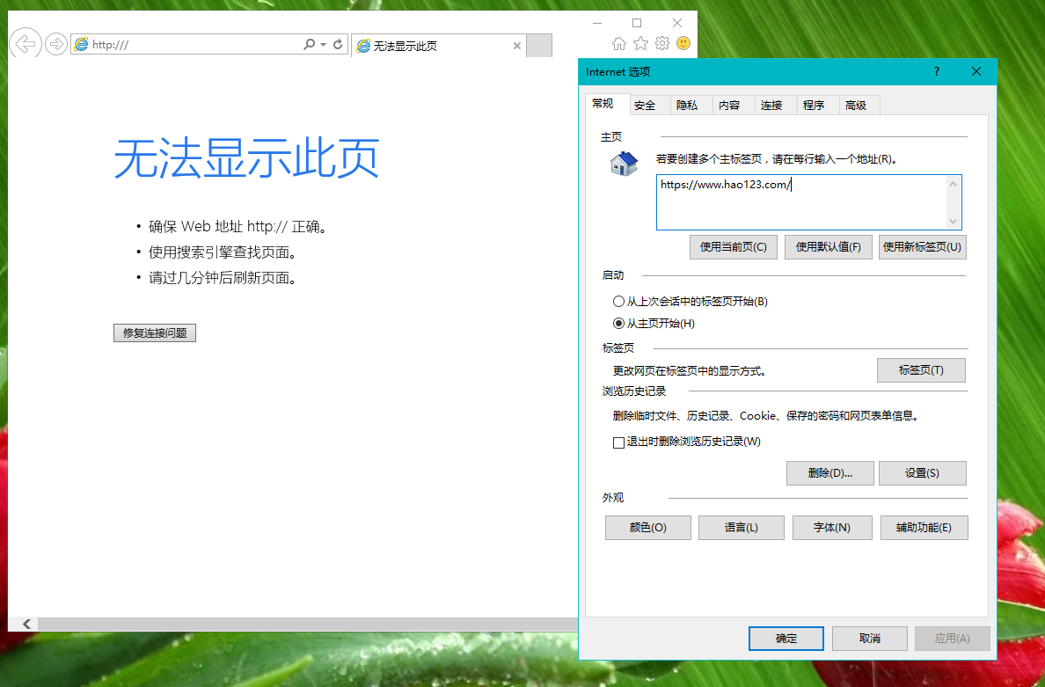1045x687 pixels.
Task: Close the Internet Explorer window
Action: pyautogui.click(x=677, y=23)
